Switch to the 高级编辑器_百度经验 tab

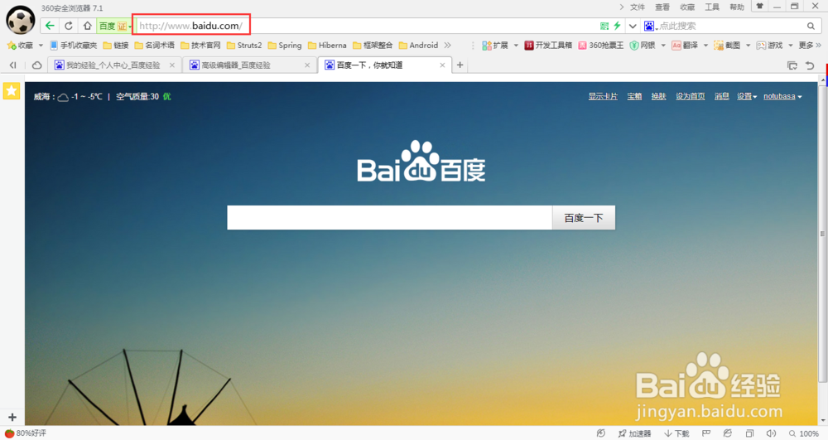click(249, 65)
